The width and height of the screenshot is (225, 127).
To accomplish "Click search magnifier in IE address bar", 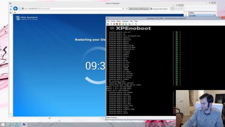I will [x=123, y=8].
